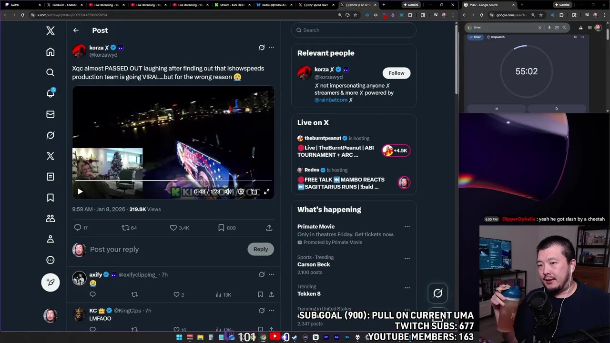610x343 pixels.
Task: Open more options for Tekken 8 trend
Action: tap(407, 288)
